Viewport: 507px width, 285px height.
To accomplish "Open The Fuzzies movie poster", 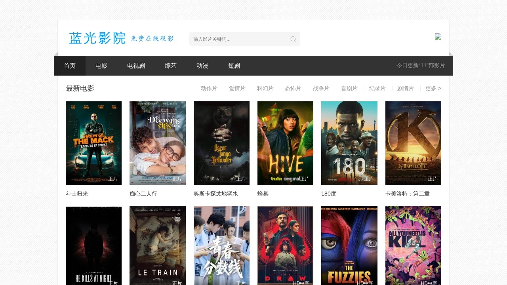I will click(349, 245).
